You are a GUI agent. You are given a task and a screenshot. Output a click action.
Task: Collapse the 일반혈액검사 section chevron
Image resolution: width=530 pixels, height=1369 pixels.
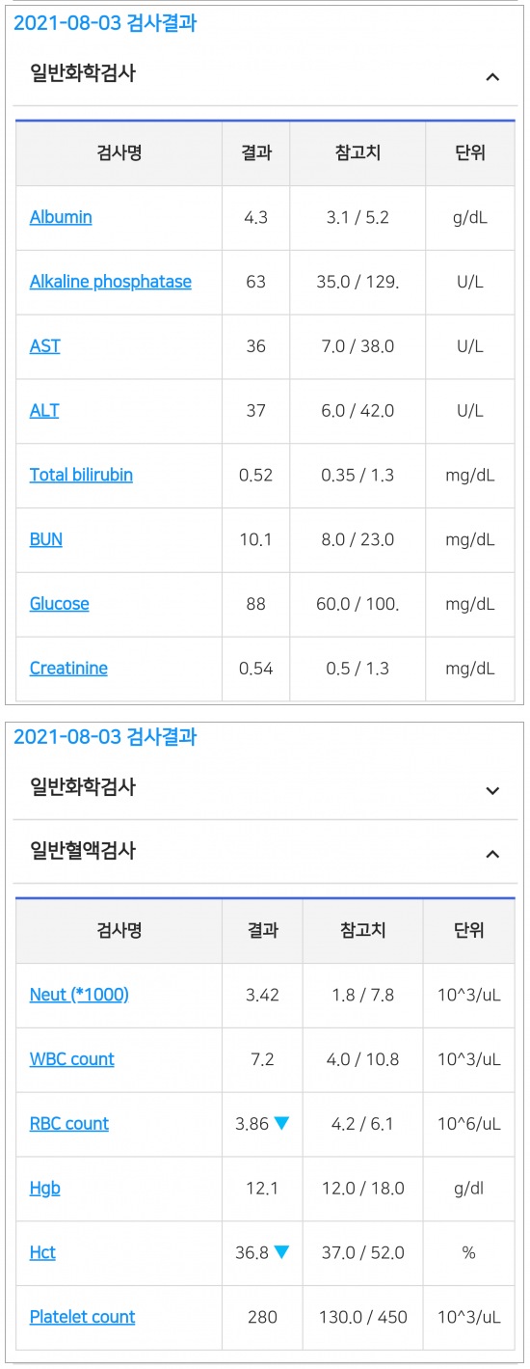click(x=492, y=854)
